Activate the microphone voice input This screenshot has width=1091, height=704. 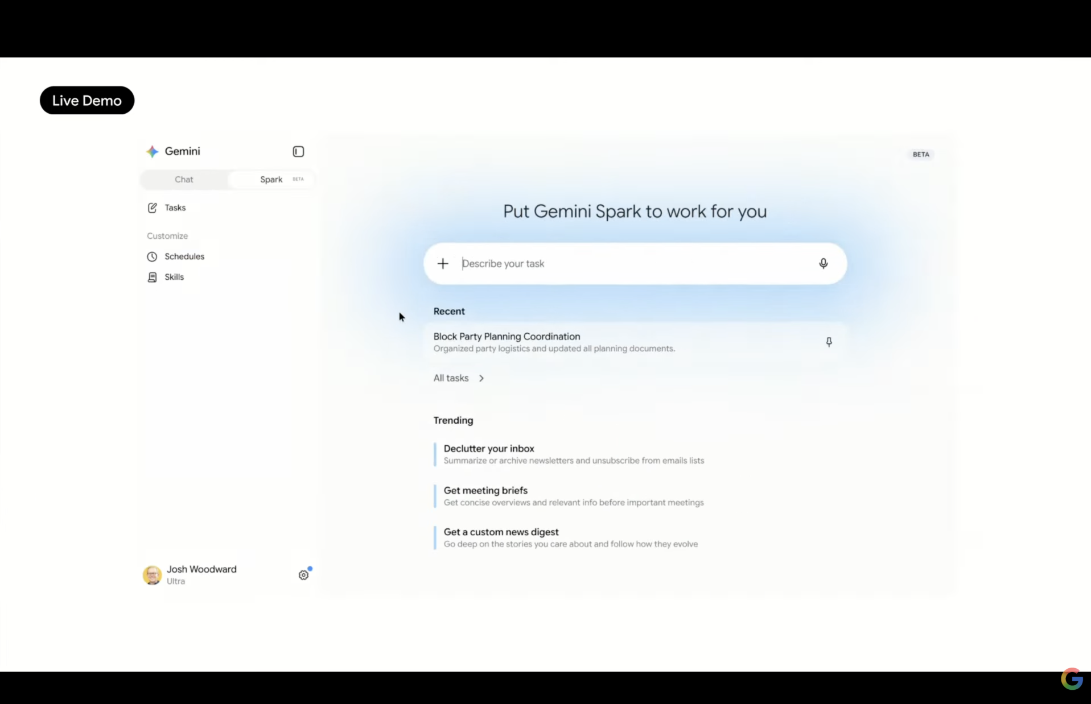[823, 263]
